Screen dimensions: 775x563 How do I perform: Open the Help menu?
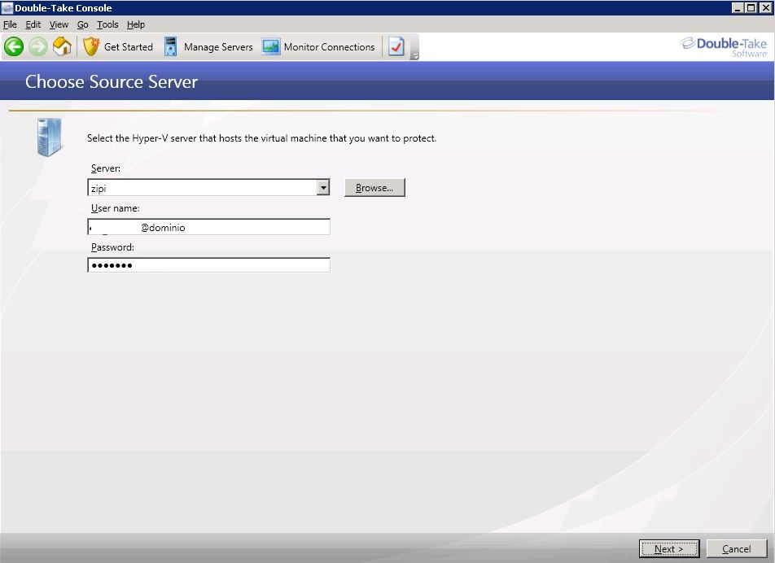[136, 24]
